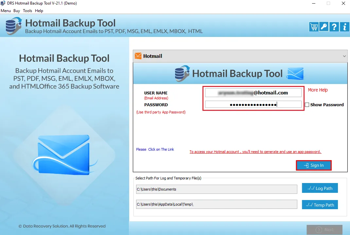Open the Menu menu
Screen dimensions: 350x235
click(x=6, y=11)
